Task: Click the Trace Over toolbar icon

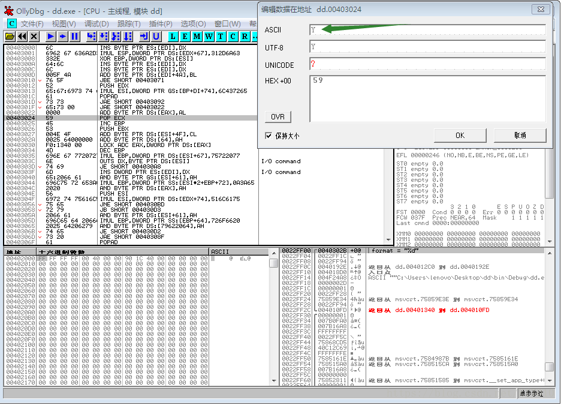Action: 128,36
